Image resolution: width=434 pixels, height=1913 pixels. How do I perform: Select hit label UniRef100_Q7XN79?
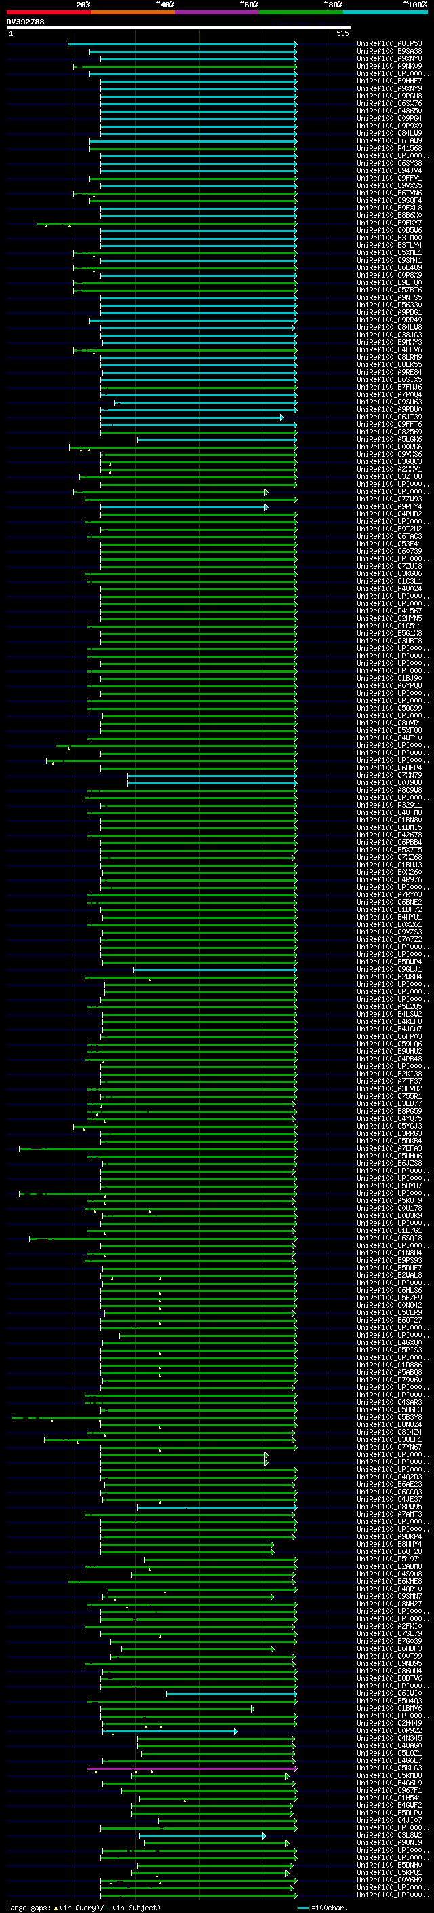[x=389, y=775]
